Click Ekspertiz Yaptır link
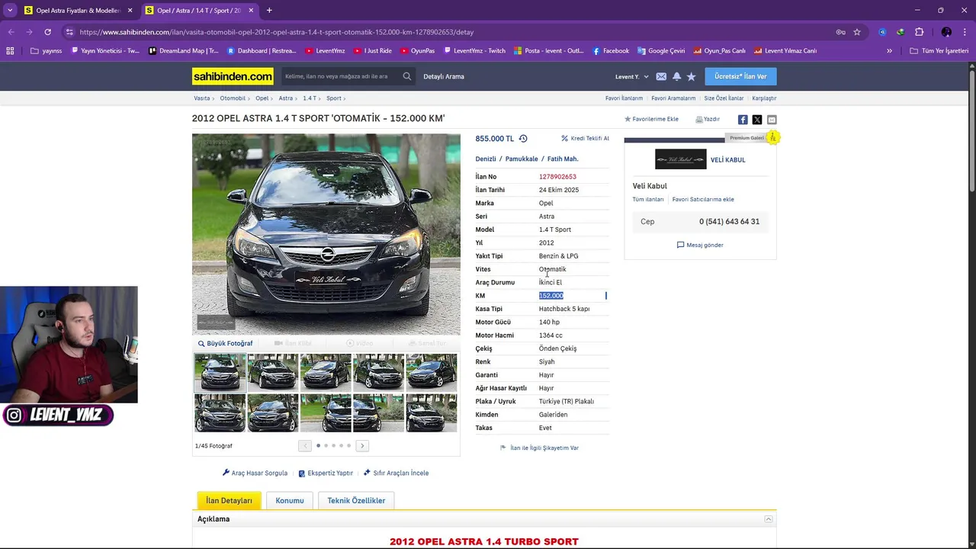Viewport: 976px width, 549px height. (x=326, y=473)
